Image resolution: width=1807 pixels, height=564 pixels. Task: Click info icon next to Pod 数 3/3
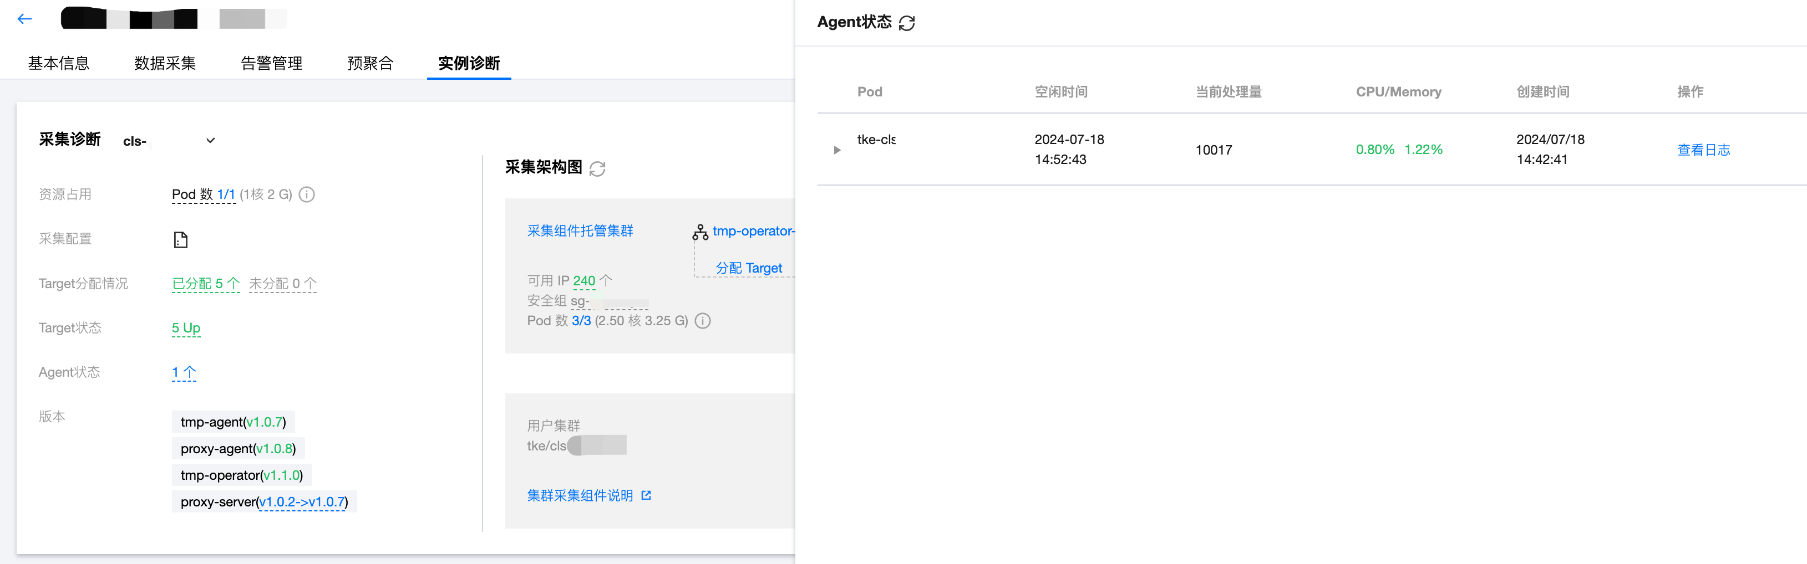pyautogui.click(x=702, y=321)
